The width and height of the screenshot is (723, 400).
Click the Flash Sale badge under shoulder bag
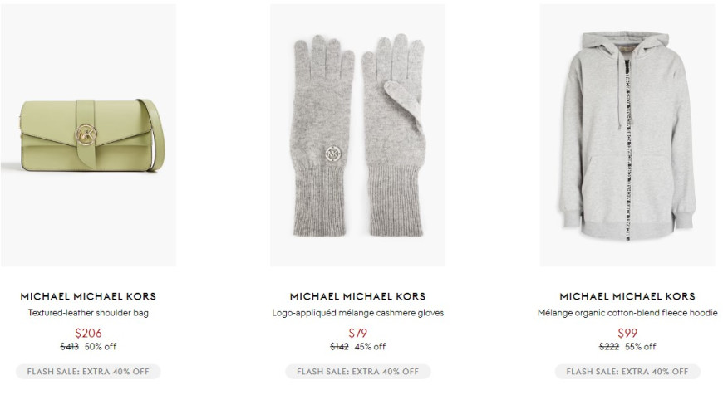88,372
